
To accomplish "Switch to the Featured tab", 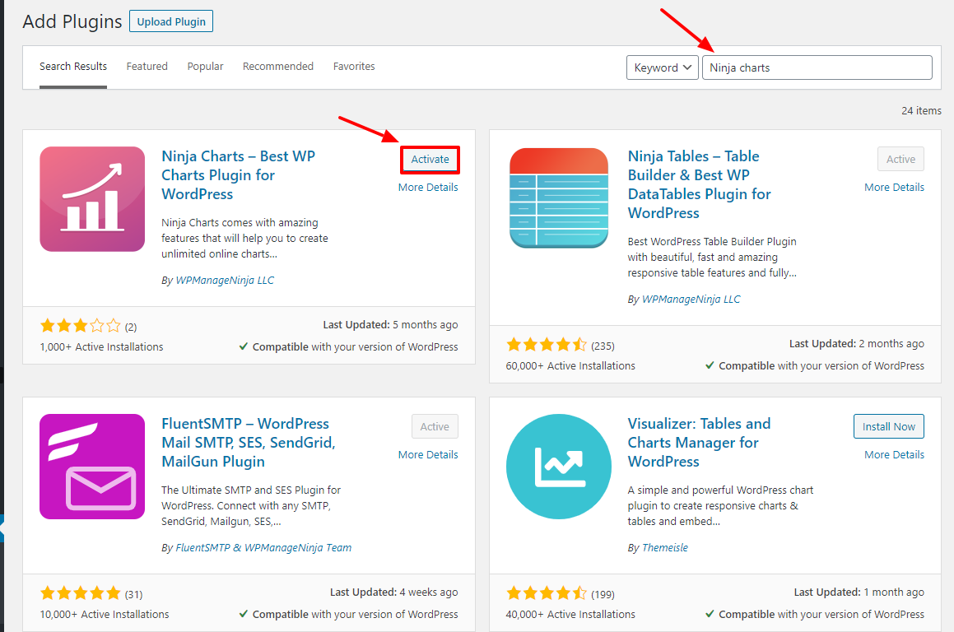I will (147, 66).
